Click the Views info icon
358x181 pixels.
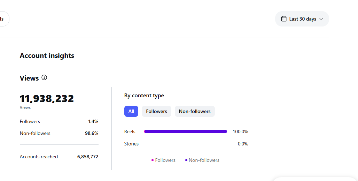click(x=44, y=77)
